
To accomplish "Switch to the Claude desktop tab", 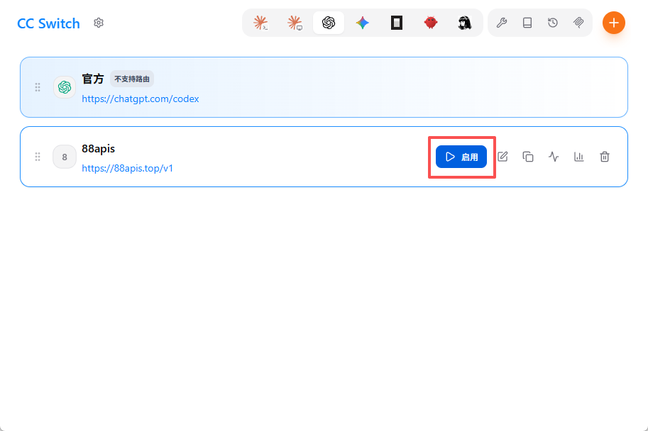I will click(x=295, y=23).
